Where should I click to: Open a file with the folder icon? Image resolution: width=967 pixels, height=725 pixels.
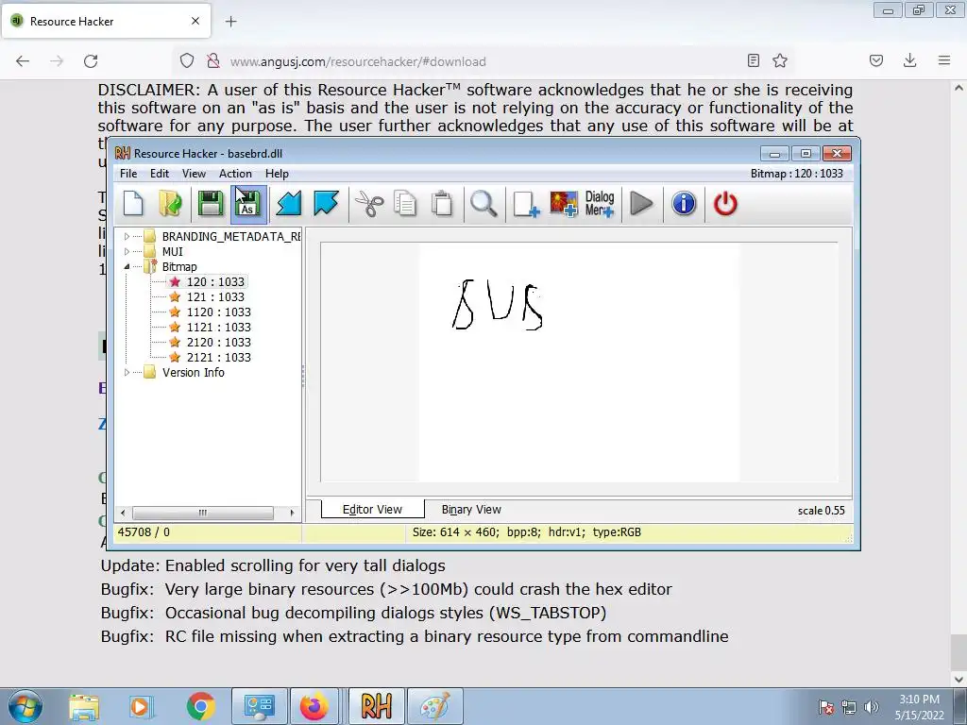coord(170,204)
